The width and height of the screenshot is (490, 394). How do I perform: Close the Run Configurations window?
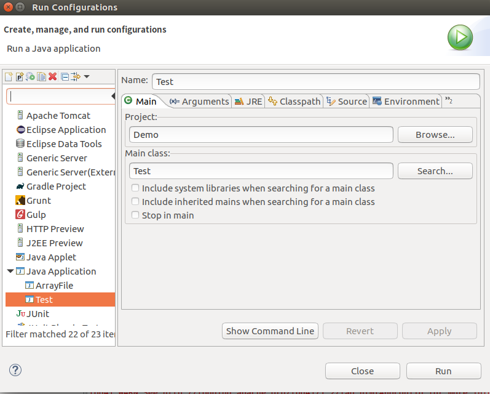coord(9,7)
